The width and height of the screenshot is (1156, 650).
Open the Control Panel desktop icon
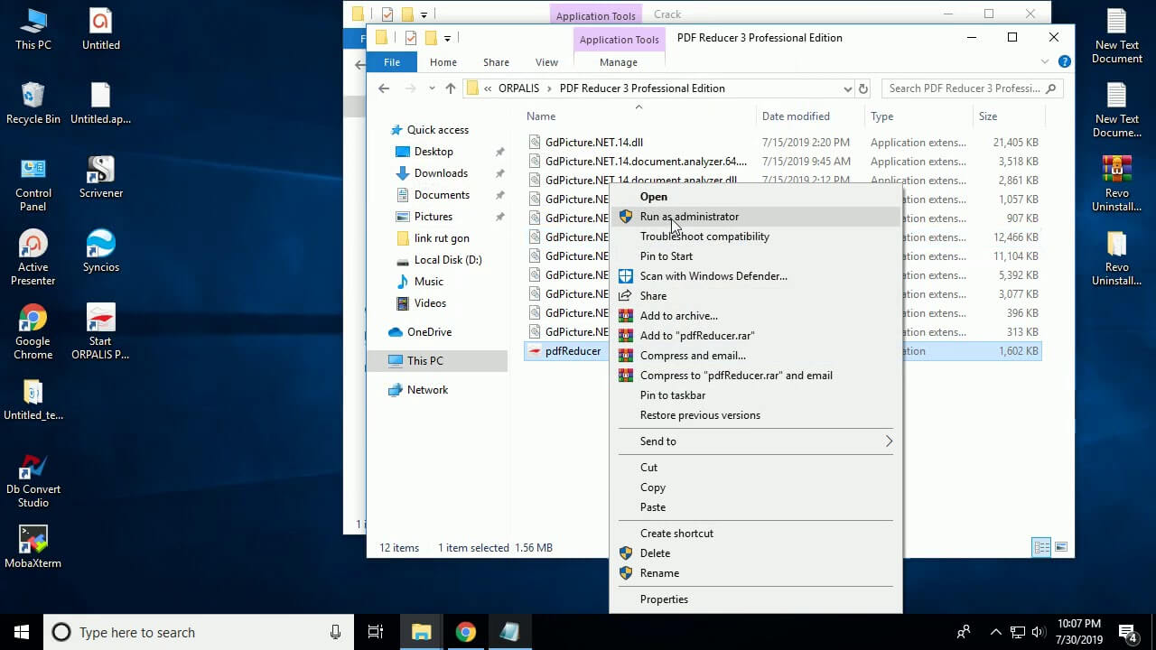click(33, 183)
